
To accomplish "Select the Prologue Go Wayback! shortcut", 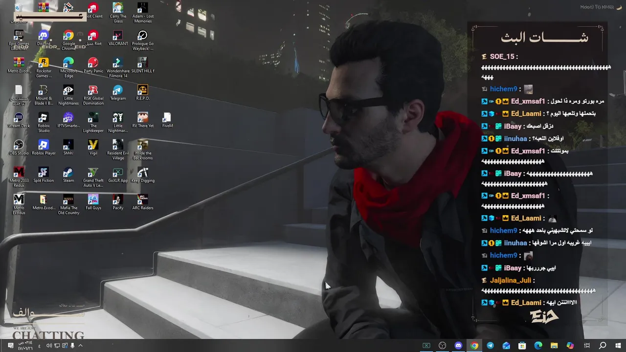I will [142, 40].
